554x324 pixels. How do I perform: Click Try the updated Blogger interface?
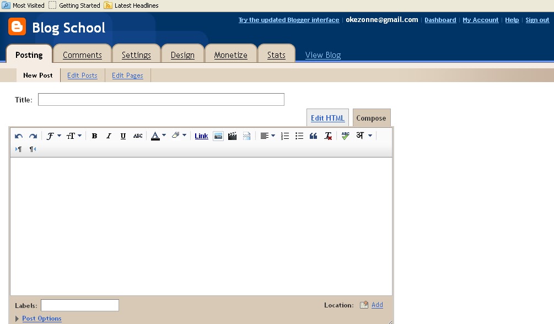[x=289, y=20]
